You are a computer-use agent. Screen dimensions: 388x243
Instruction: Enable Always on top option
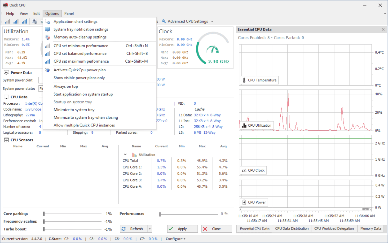99,87
